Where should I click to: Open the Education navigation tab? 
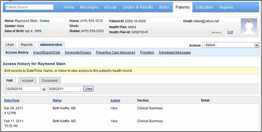[204, 7]
